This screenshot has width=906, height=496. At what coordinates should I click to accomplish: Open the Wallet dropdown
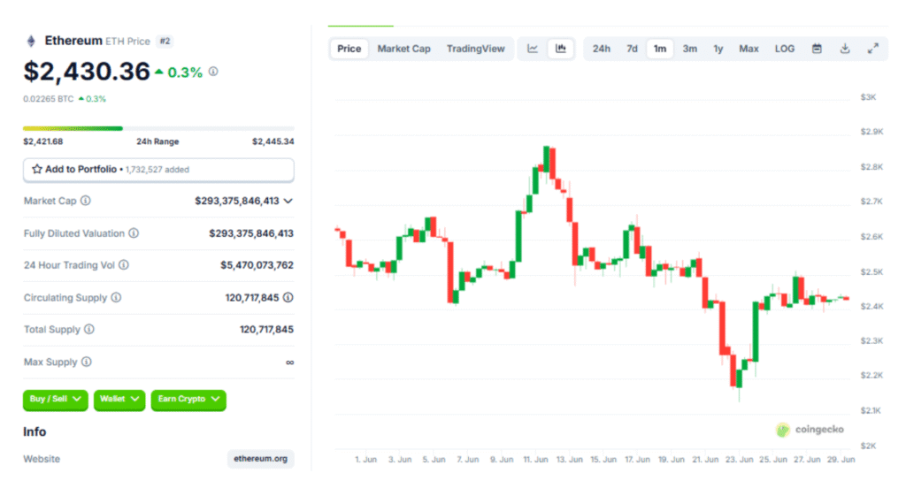(x=119, y=400)
